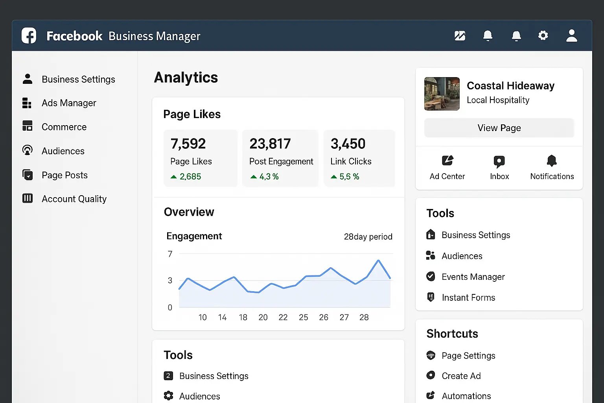
Task: Click the Instant Forms icon
Action: 431,297
